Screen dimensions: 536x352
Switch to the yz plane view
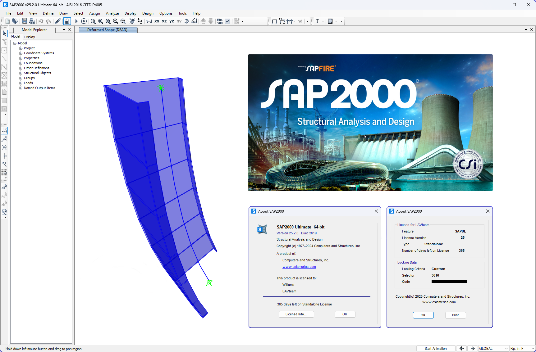[x=172, y=21]
